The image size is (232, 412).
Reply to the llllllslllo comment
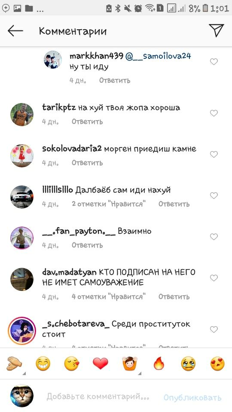point(174,204)
